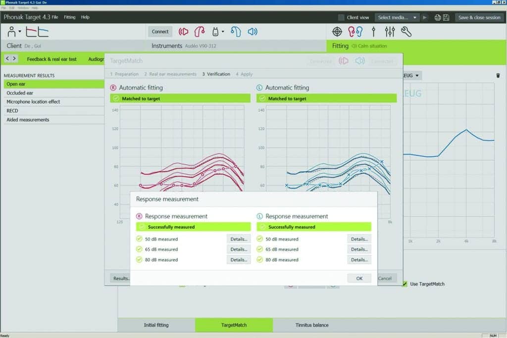
Task: Select RECD in measurement results
Action: pos(12,111)
